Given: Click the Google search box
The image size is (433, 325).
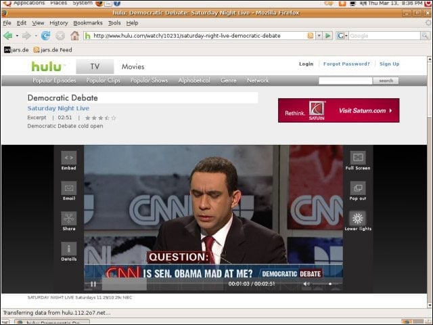Looking at the screenshot, I should click(x=384, y=36).
